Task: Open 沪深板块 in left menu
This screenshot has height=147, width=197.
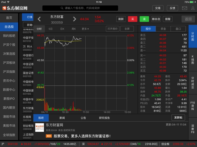Action: click(9, 63)
